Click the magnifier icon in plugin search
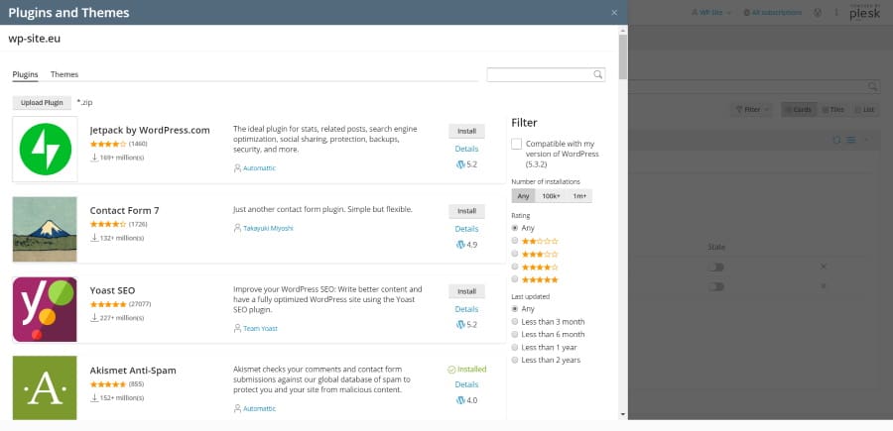Viewport: 893px width, 431px height. click(x=597, y=74)
